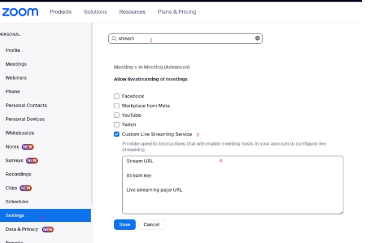The image size is (374, 243).
Task: Open Data & Privacy in sidebar
Action: [22, 229]
